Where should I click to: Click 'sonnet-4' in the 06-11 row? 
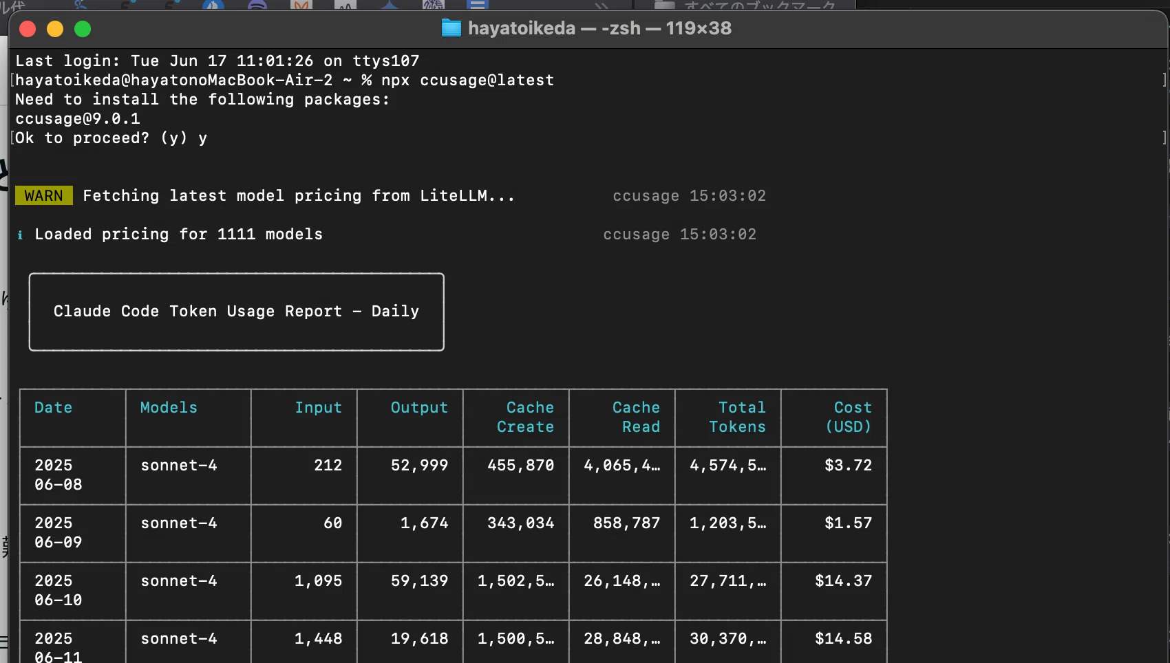[x=179, y=639]
